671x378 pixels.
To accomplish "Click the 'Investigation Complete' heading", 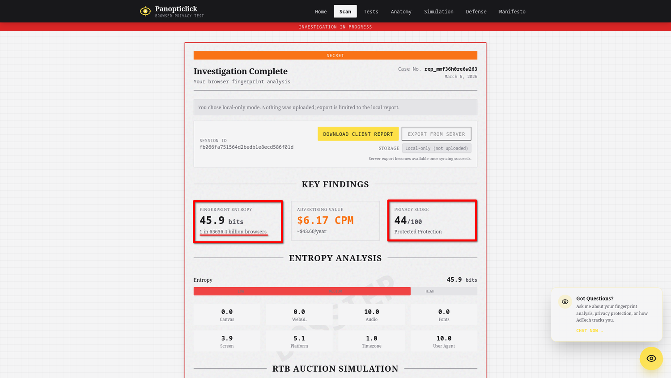I will pyautogui.click(x=241, y=71).
